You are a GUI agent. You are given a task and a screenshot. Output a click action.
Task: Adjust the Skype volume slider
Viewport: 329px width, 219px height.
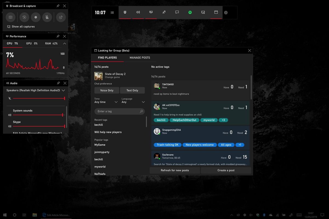pos(38,126)
